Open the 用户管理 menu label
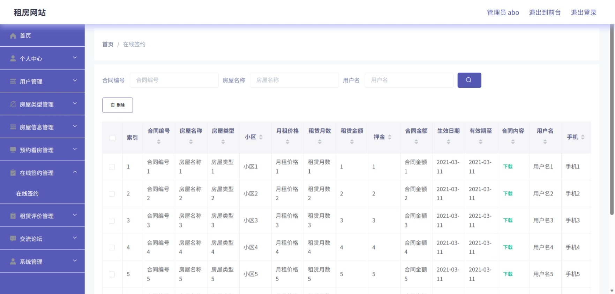 [x=31, y=82]
